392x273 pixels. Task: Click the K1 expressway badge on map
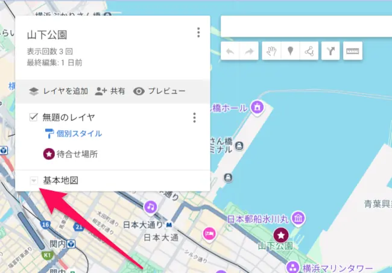[x=47, y=256]
